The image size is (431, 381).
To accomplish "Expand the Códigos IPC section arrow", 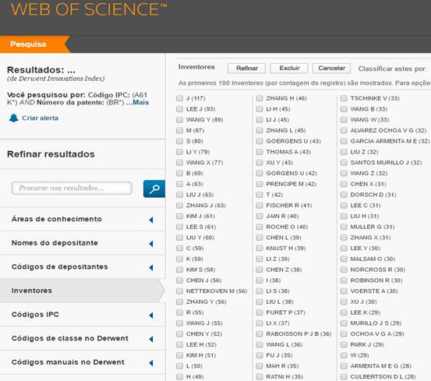I will point(151,315).
